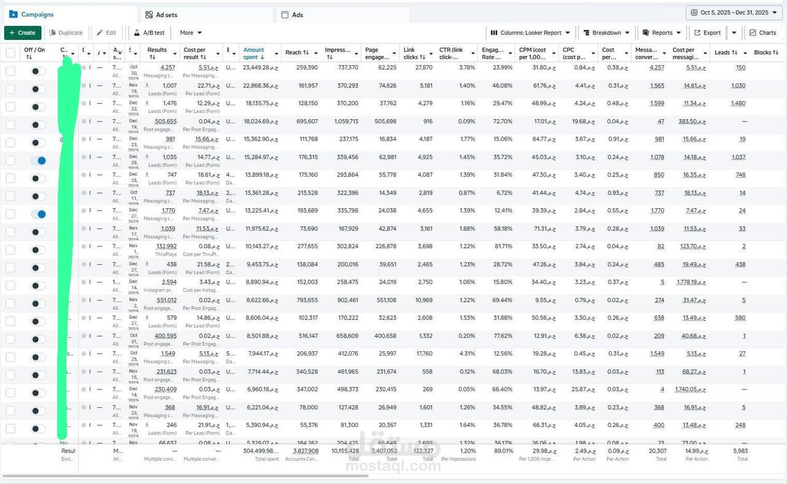Click the download icon beside 246 results
This screenshot has width=787, height=484.
point(147,425)
